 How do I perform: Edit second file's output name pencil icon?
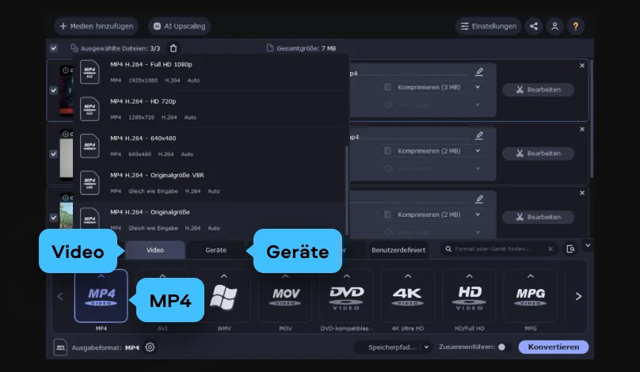pos(479,135)
